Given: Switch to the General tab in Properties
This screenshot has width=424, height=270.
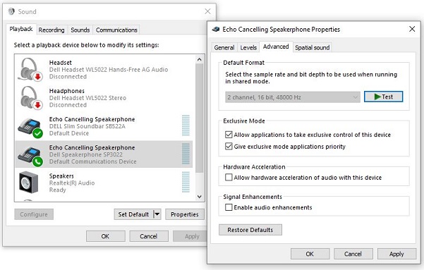Looking at the screenshot, I should tap(224, 47).
